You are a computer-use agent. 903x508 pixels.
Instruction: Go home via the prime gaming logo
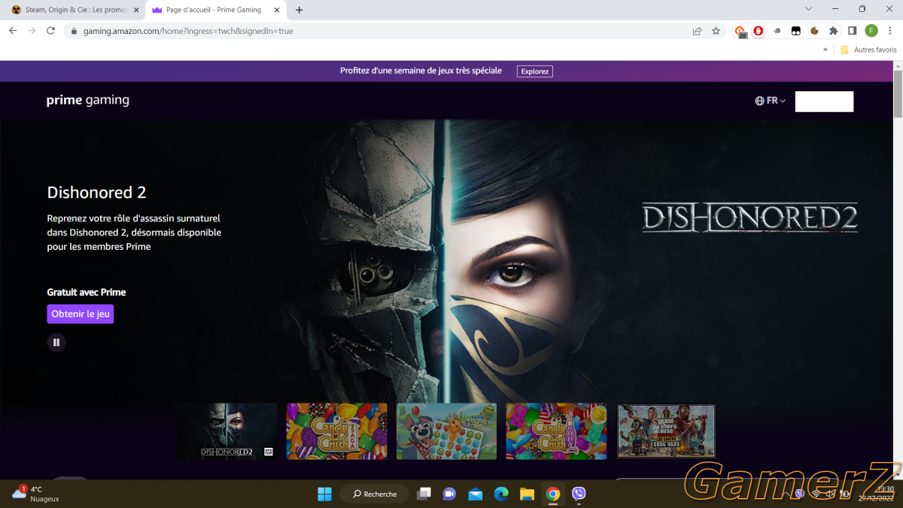pos(88,101)
